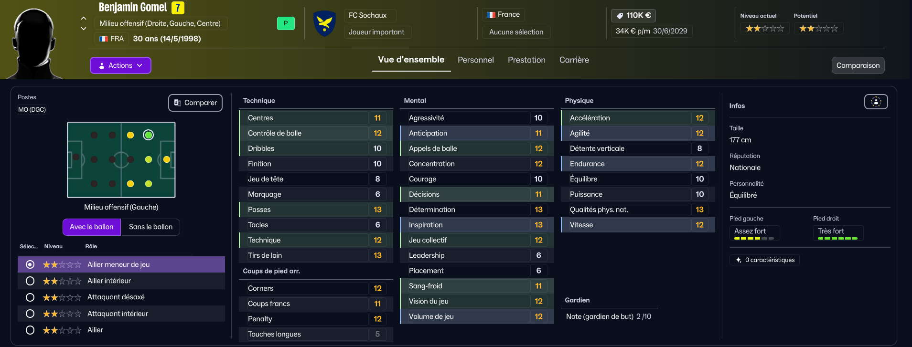Select the highlighted left attacking midfield position dot
Viewport: 912px width, 347px height.
tap(149, 135)
